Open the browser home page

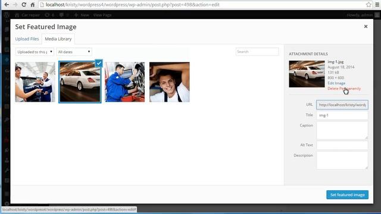tap(32, 5)
